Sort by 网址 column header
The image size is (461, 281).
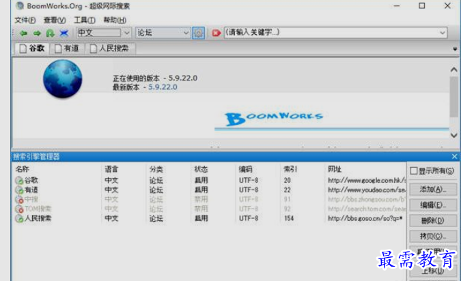point(335,169)
